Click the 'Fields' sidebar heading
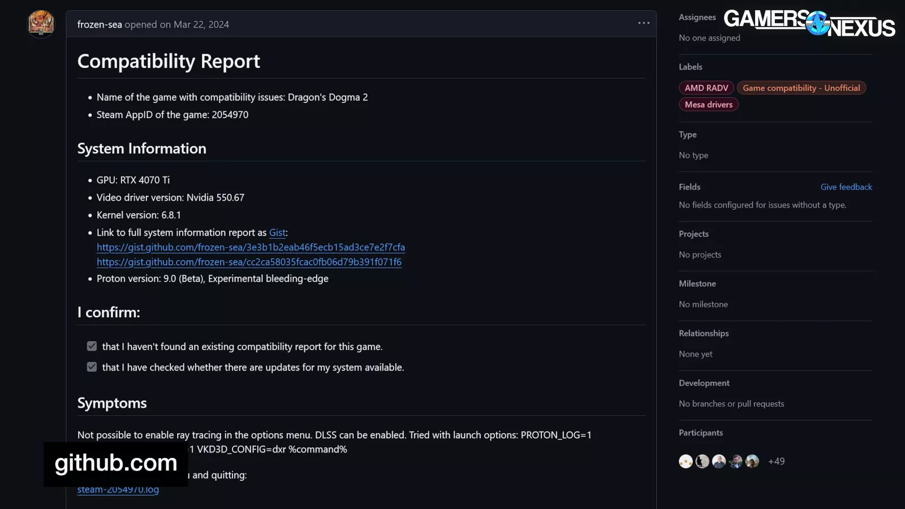The height and width of the screenshot is (509, 905). pos(689,187)
